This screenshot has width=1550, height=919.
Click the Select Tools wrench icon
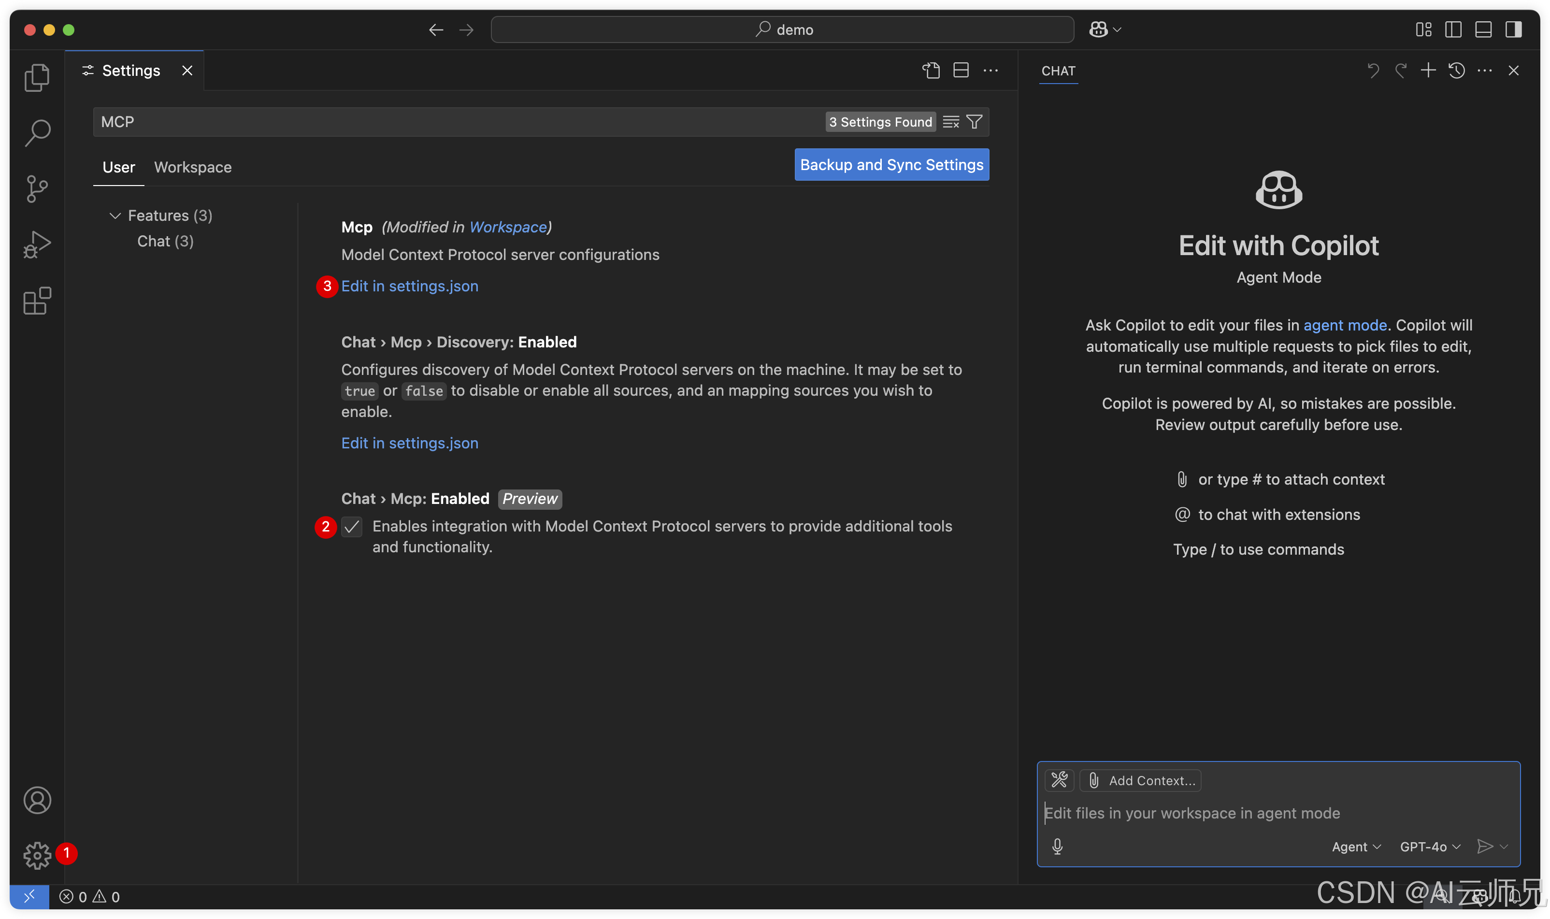(1060, 780)
